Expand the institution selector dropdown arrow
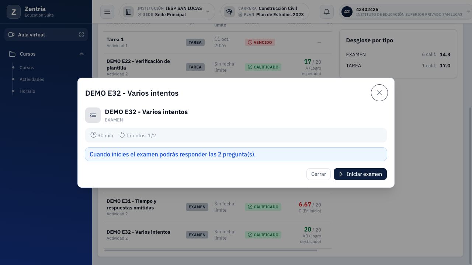 (208, 12)
